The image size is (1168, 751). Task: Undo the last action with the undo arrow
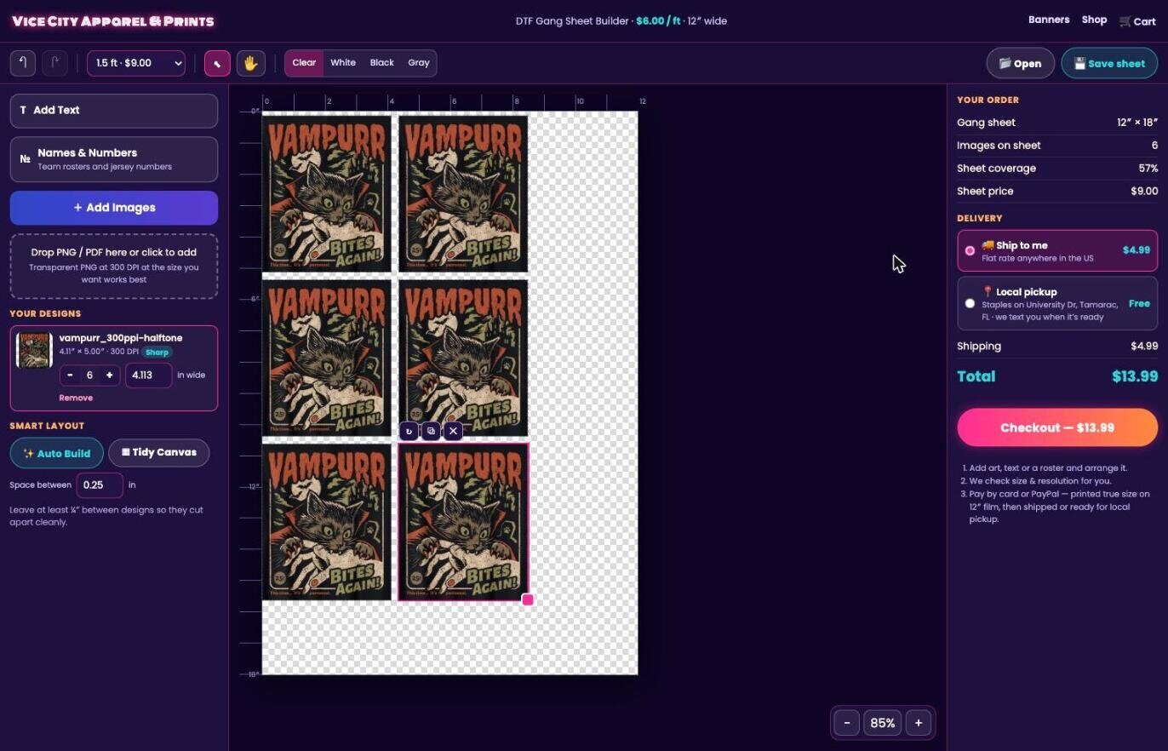tap(23, 63)
